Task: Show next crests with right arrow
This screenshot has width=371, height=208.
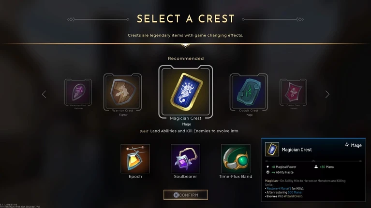Action: click(327, 94)
